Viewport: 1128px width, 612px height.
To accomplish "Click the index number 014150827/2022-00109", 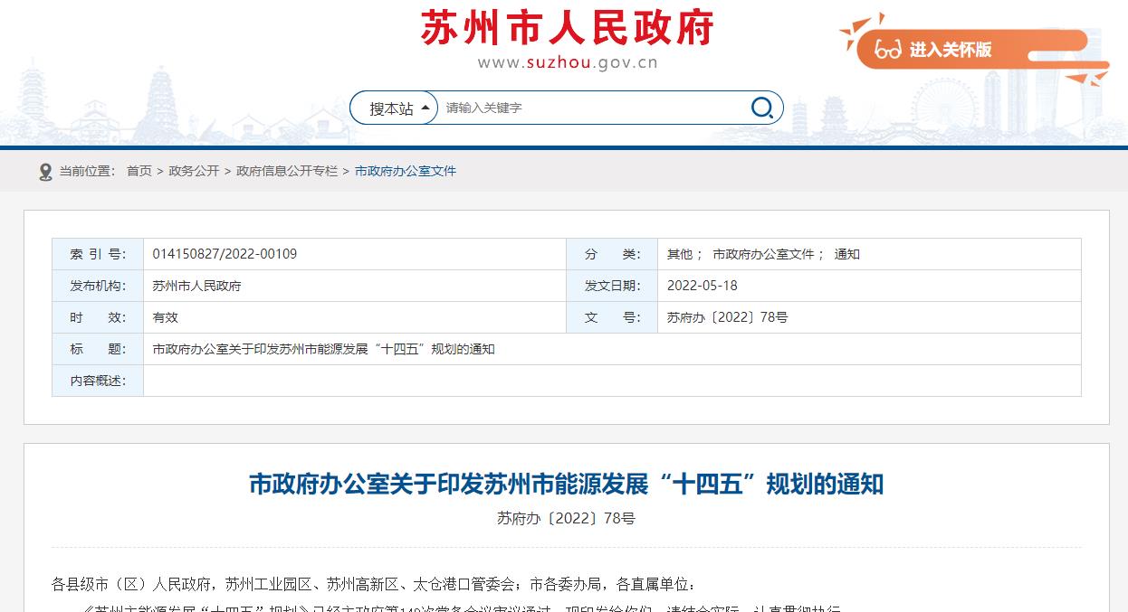I will click(x=225, y=254).
